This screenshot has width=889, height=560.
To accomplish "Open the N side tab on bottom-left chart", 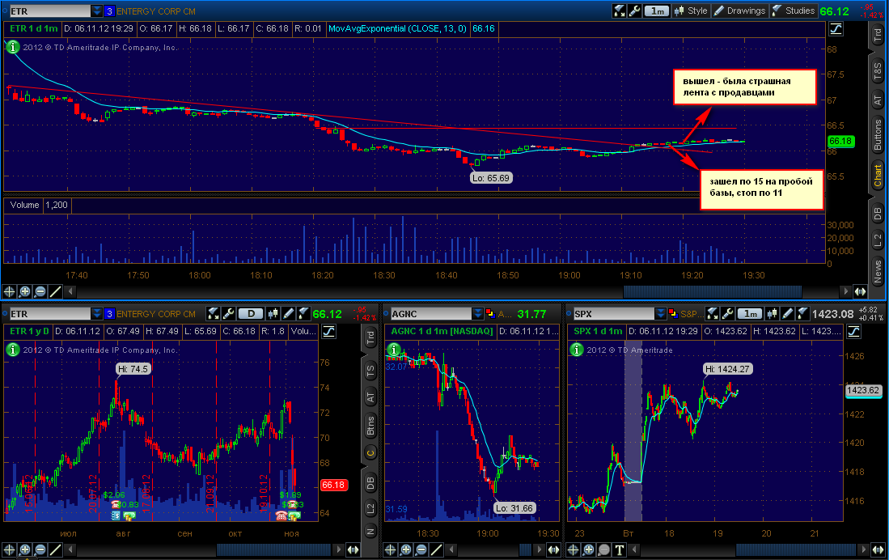I will [x=370, y=532].
